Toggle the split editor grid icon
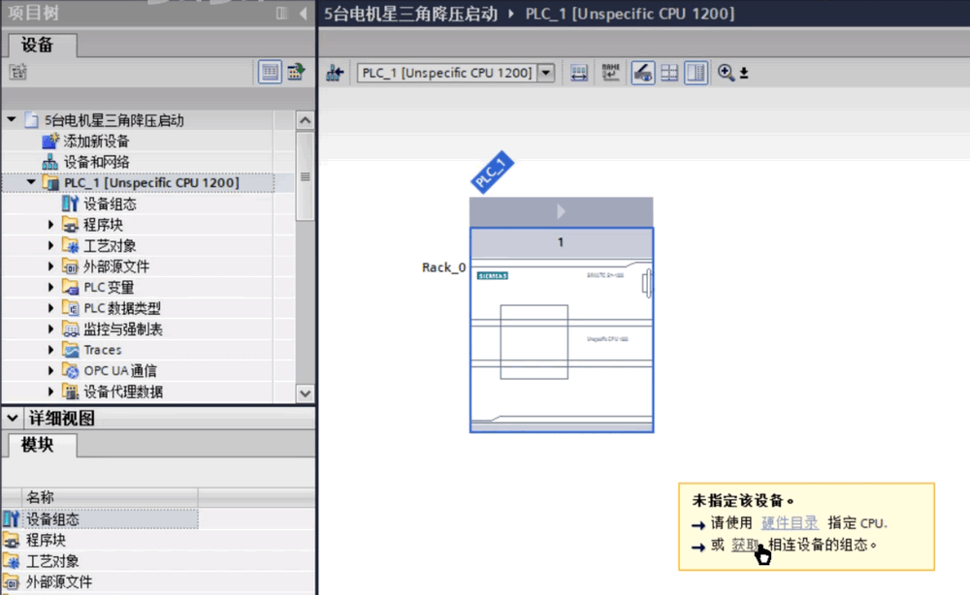This screenshot has width=970, height=595. 669,73
